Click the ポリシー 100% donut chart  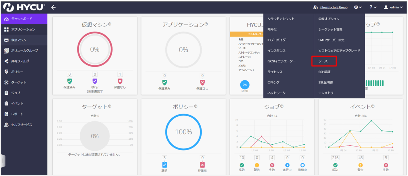pyautogui.click(x=183, y=132)
